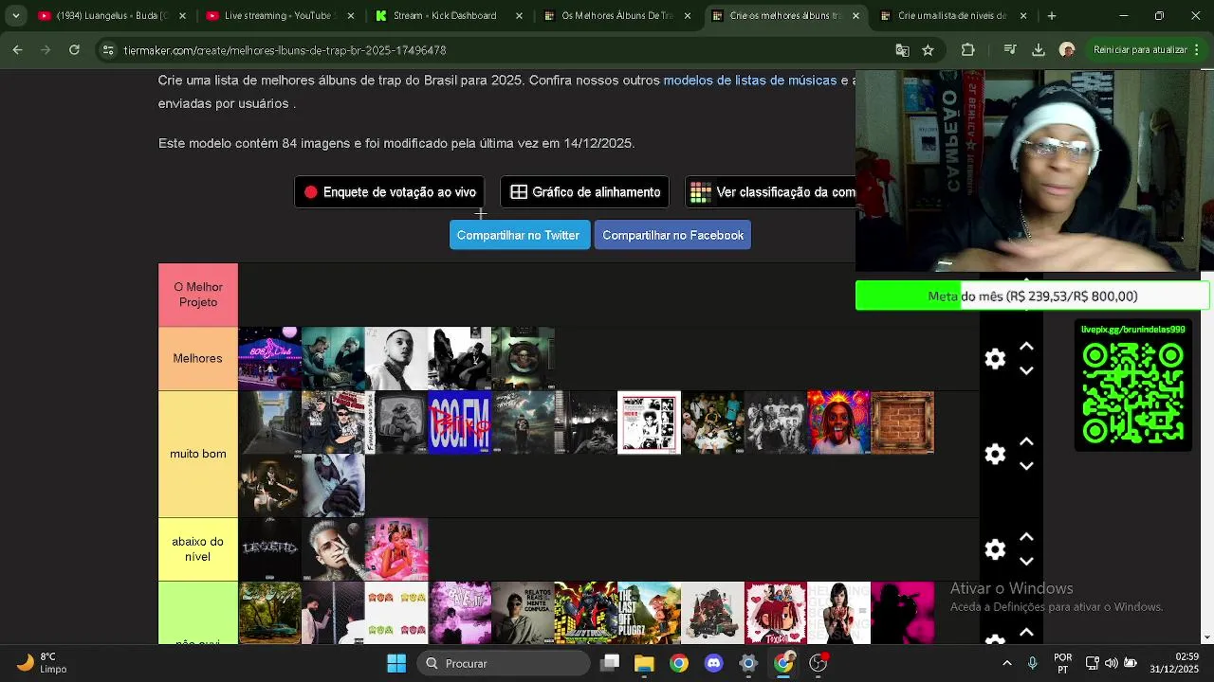Image resolution: width=1214 pixels, height=682 pixels.
Task: Translate this page icon
Action: [x=902, y=50]
